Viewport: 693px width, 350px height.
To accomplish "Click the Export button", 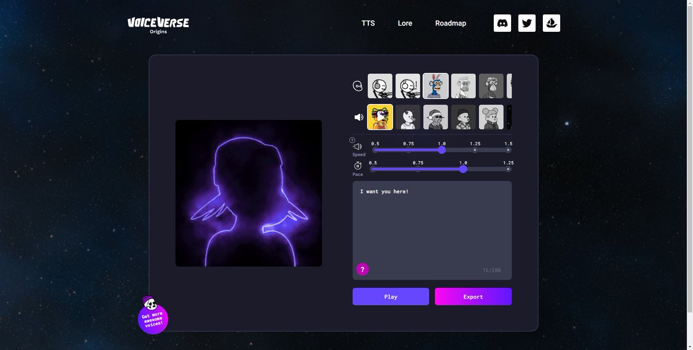I will point(473,296).
